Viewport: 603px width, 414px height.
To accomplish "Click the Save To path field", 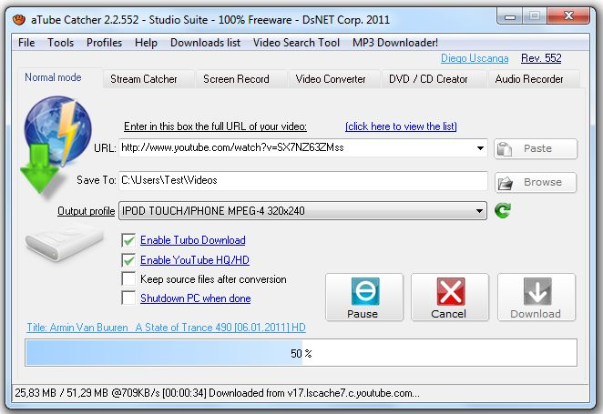I will point(303,181).
